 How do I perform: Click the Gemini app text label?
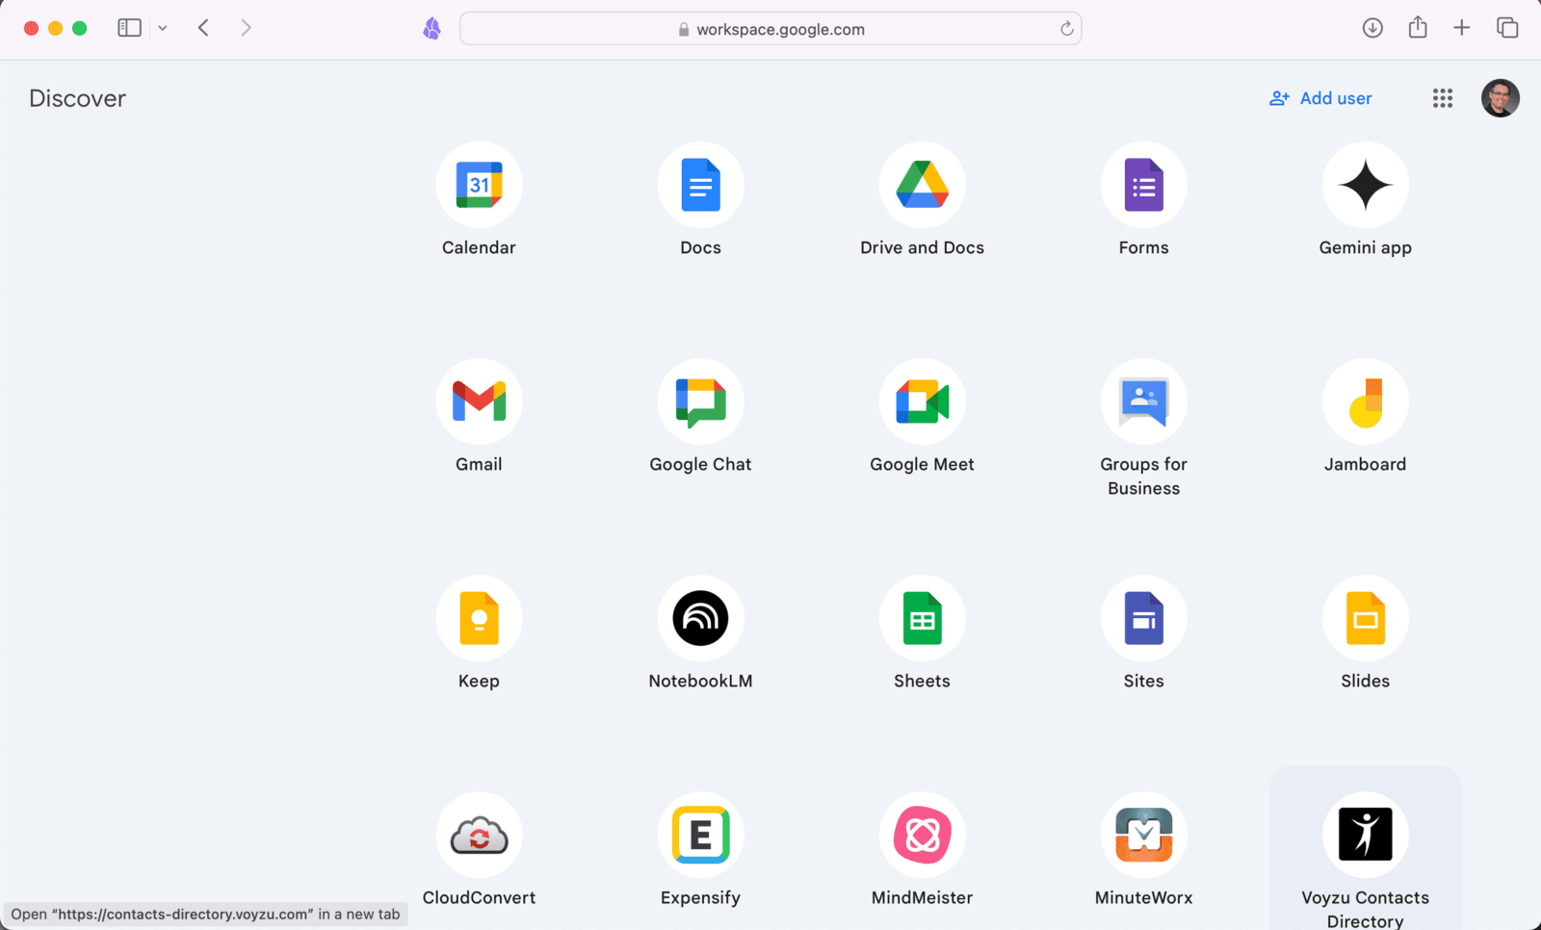[1365, 248]
